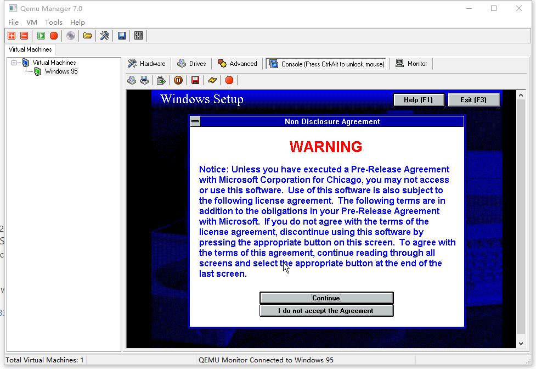Click the red minus delete VM icon
The image size is (536, 369).
coord(24,36)
